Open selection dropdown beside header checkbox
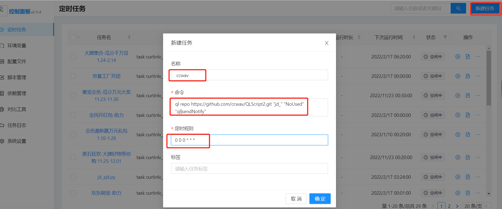The height and width of the screenshot is (209, 502). (79, 37)
